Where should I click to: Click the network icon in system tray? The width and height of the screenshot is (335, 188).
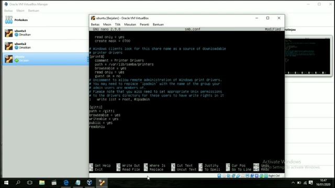click(x=305, y=183)
